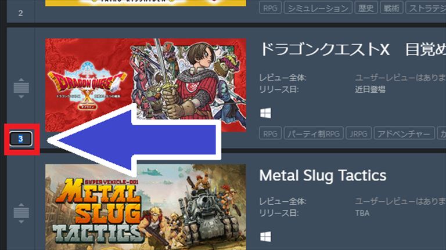Viewport: 446px width, 250px height.
Task: Click the up arrow above Dragon Quest X handle
Action: coord(21,80)
